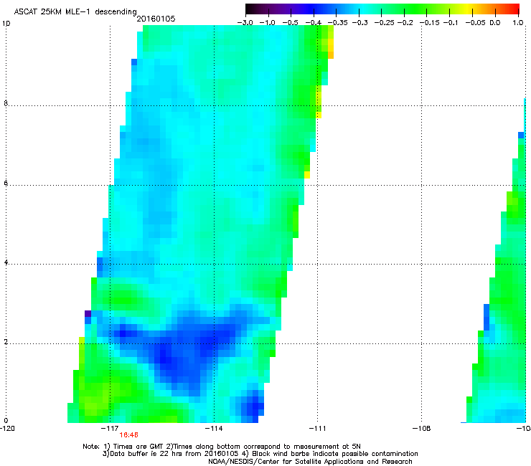Click the color bar label -0.05
531x466 pixels.
476,23
